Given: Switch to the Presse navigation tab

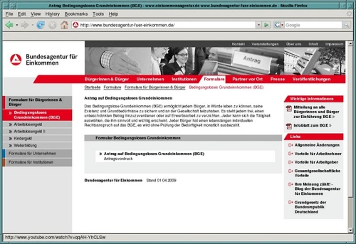Looking at the screenshot, I should (x=277, y=79).
